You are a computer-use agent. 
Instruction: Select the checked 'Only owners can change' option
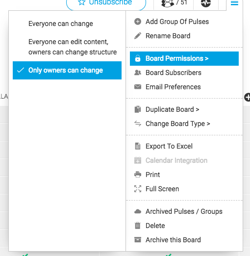67,70
